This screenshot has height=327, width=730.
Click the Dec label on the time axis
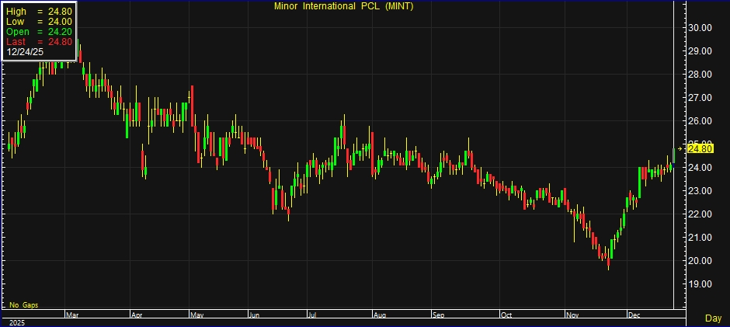pyautogui.click(x=634, y=315)
